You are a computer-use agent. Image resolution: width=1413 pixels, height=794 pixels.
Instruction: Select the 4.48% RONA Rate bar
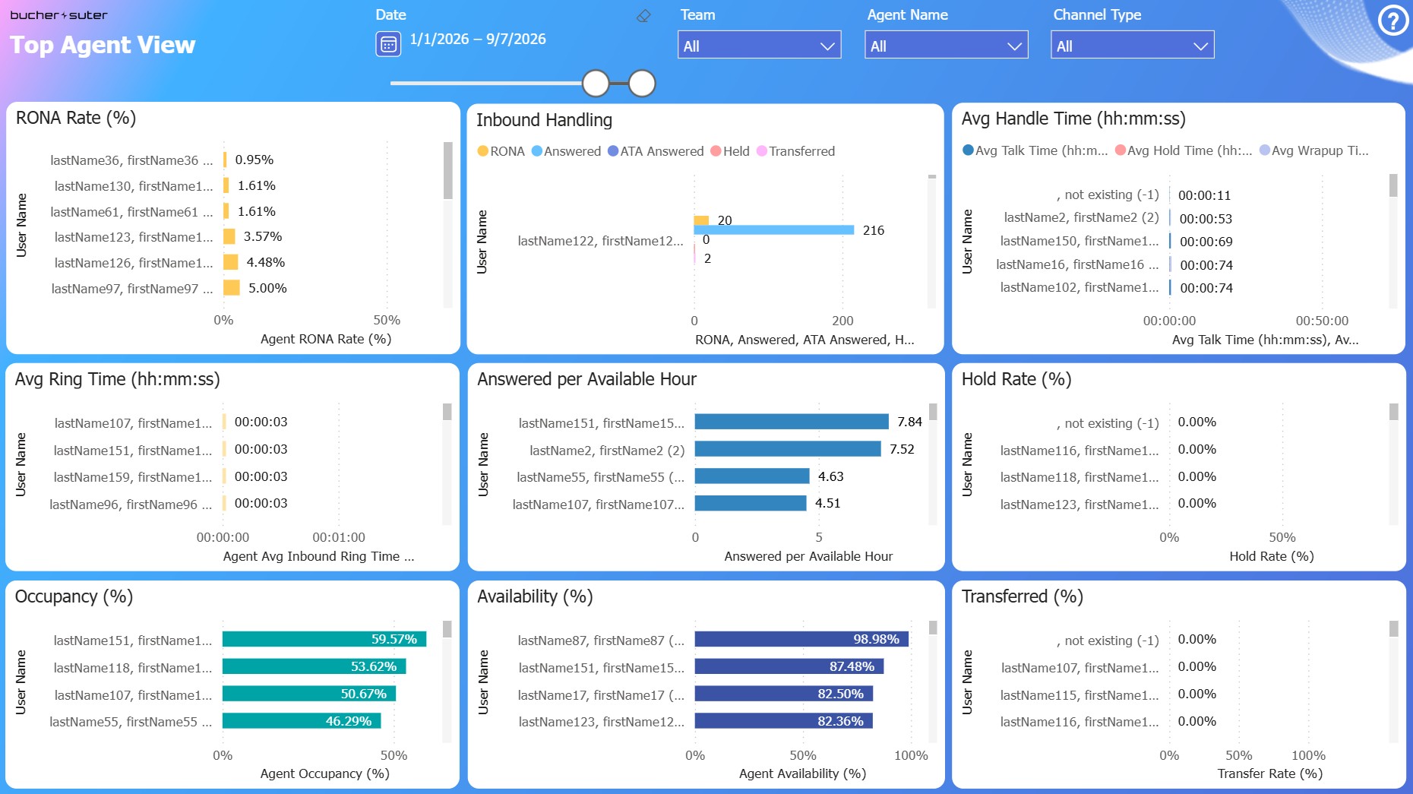[x=231, y=262]
